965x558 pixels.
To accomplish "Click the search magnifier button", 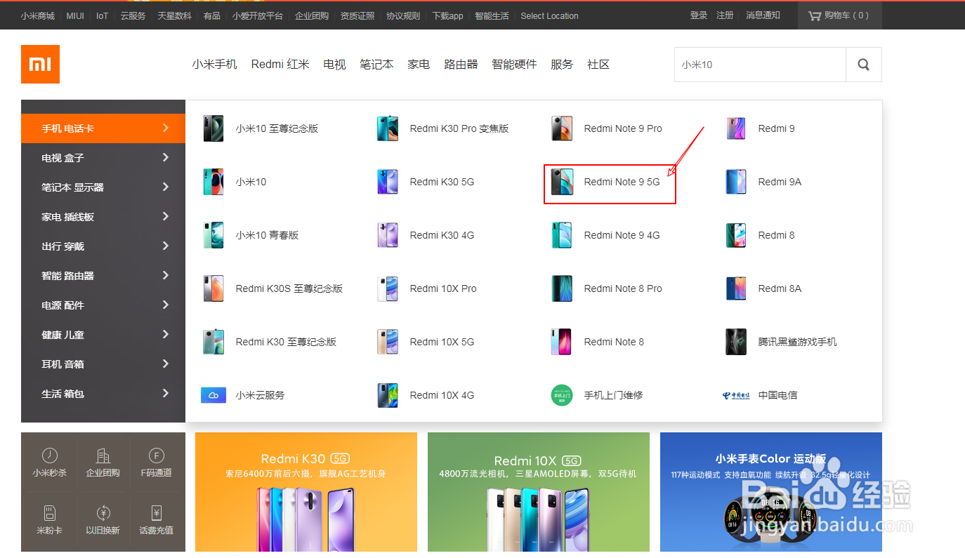I will [x=864, y=65].
